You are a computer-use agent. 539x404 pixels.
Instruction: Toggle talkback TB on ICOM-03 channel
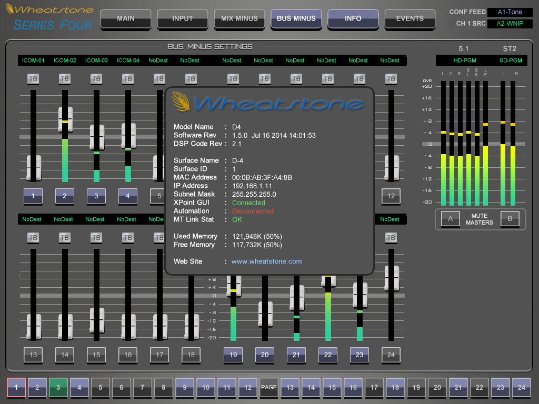coord(96,79)
